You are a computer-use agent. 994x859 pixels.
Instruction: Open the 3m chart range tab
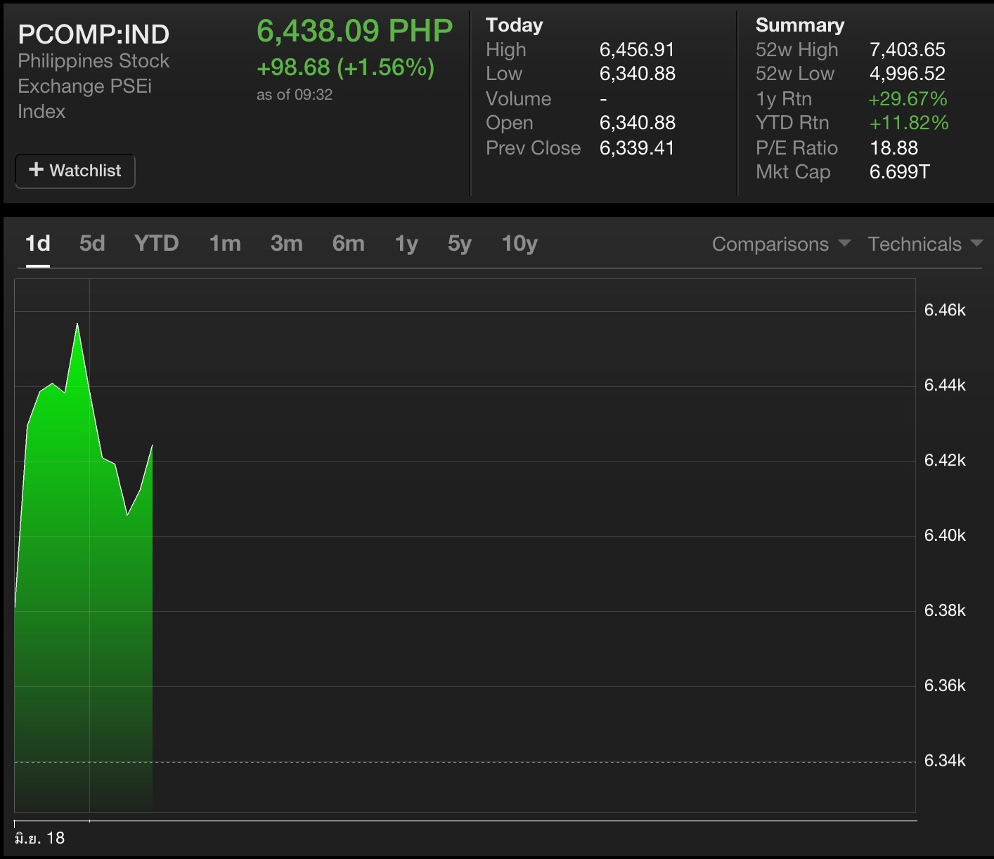point(287,244)
